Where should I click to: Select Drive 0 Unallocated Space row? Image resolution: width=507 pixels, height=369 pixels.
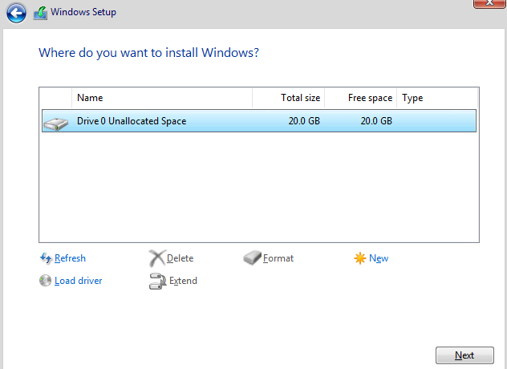pos(259,121)
